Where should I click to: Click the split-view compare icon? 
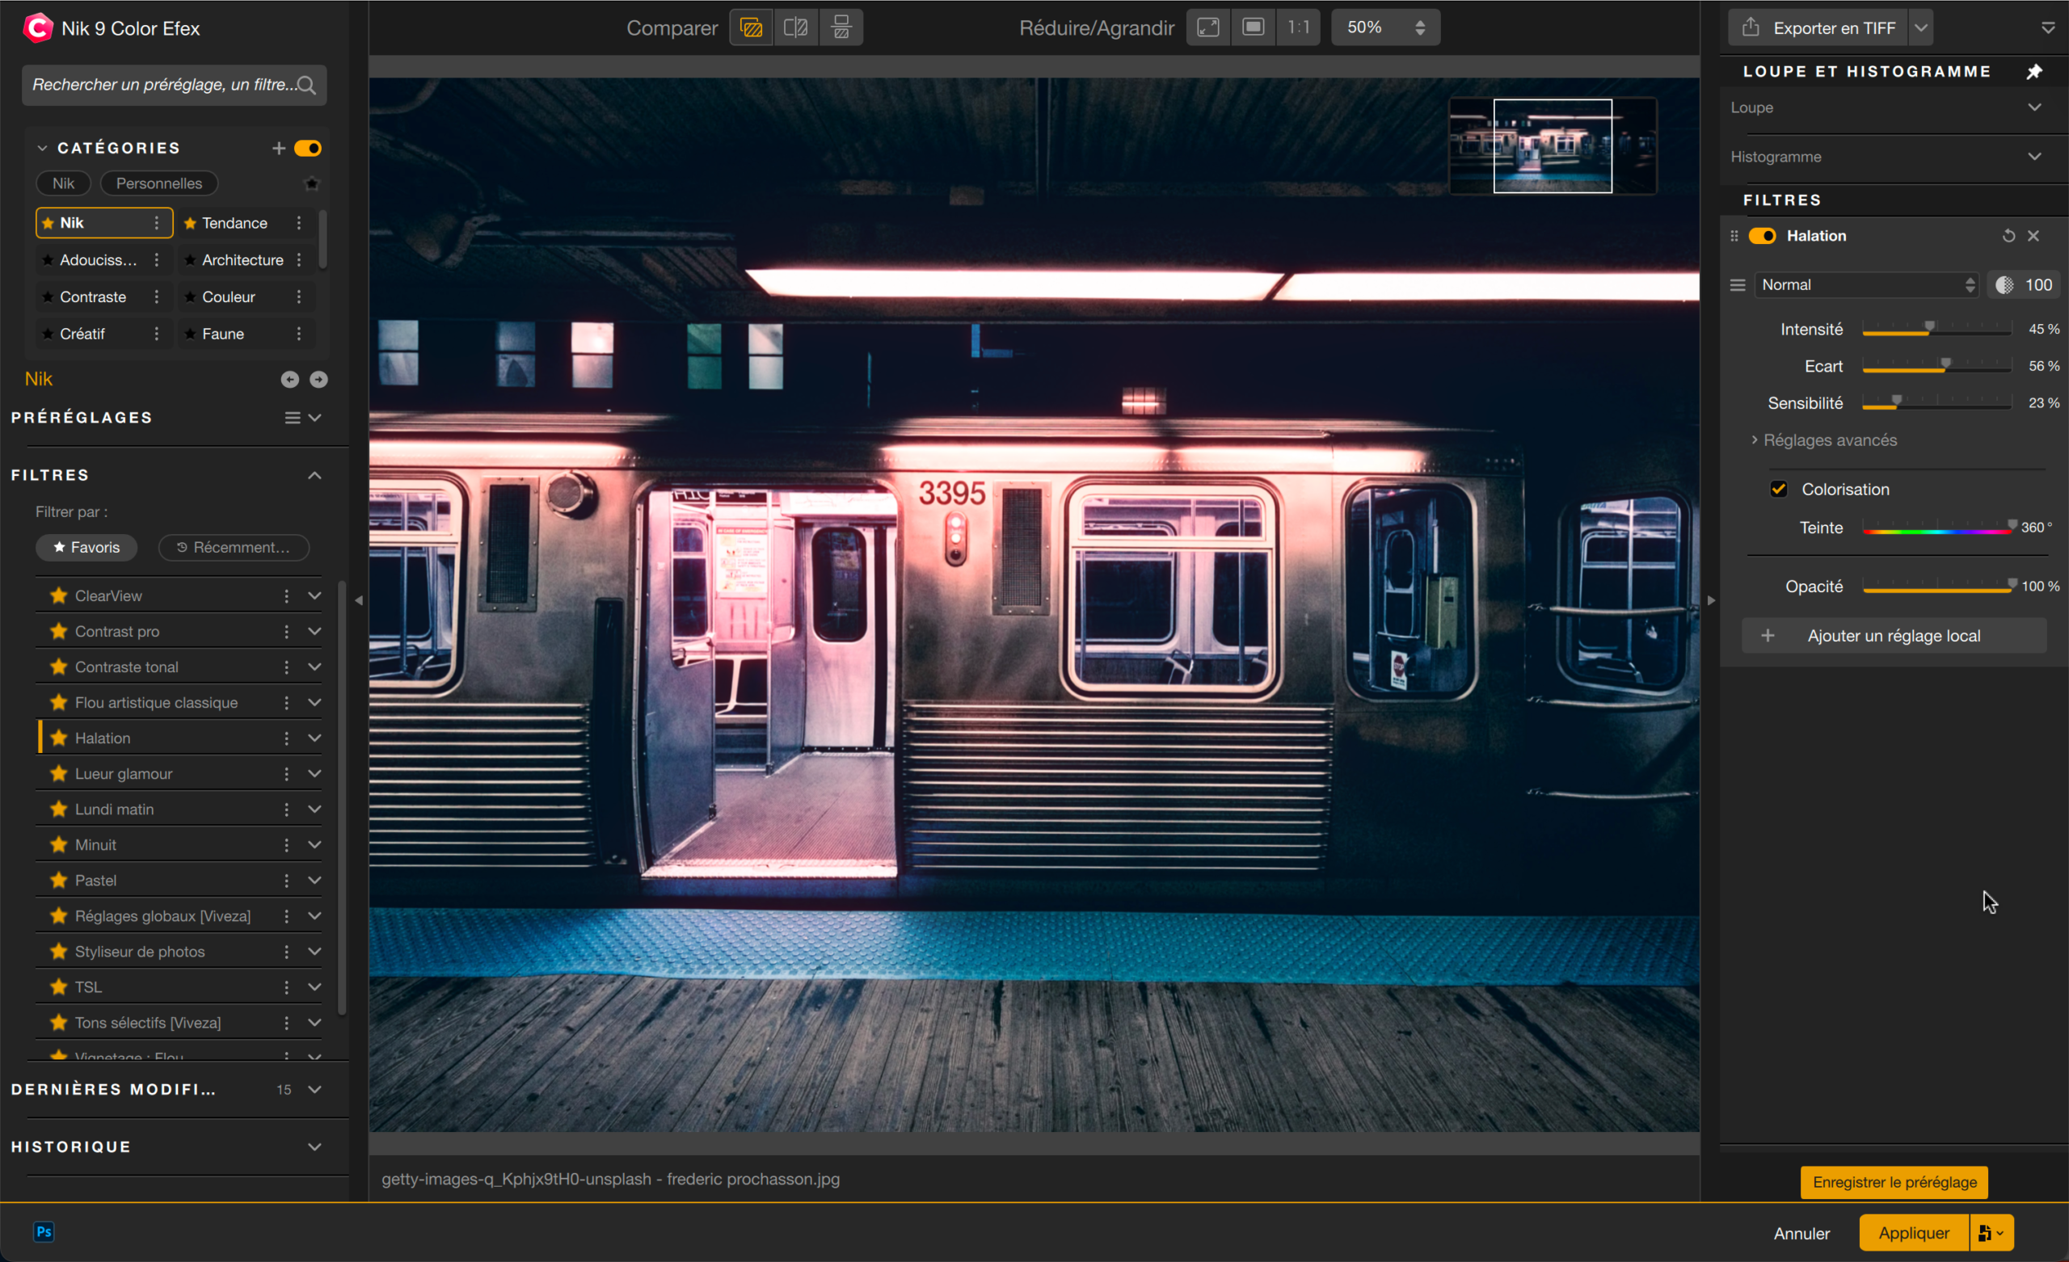795,27
